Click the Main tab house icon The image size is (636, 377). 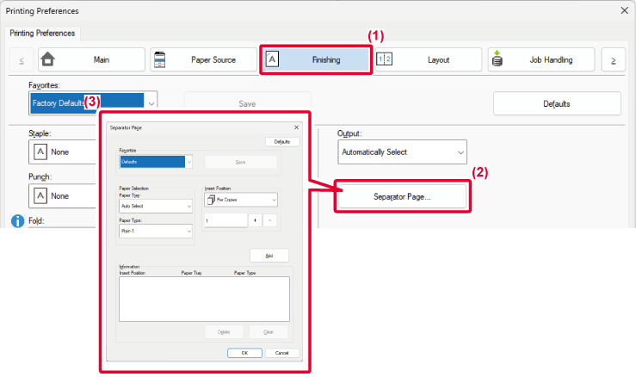[x=48, y=59]
